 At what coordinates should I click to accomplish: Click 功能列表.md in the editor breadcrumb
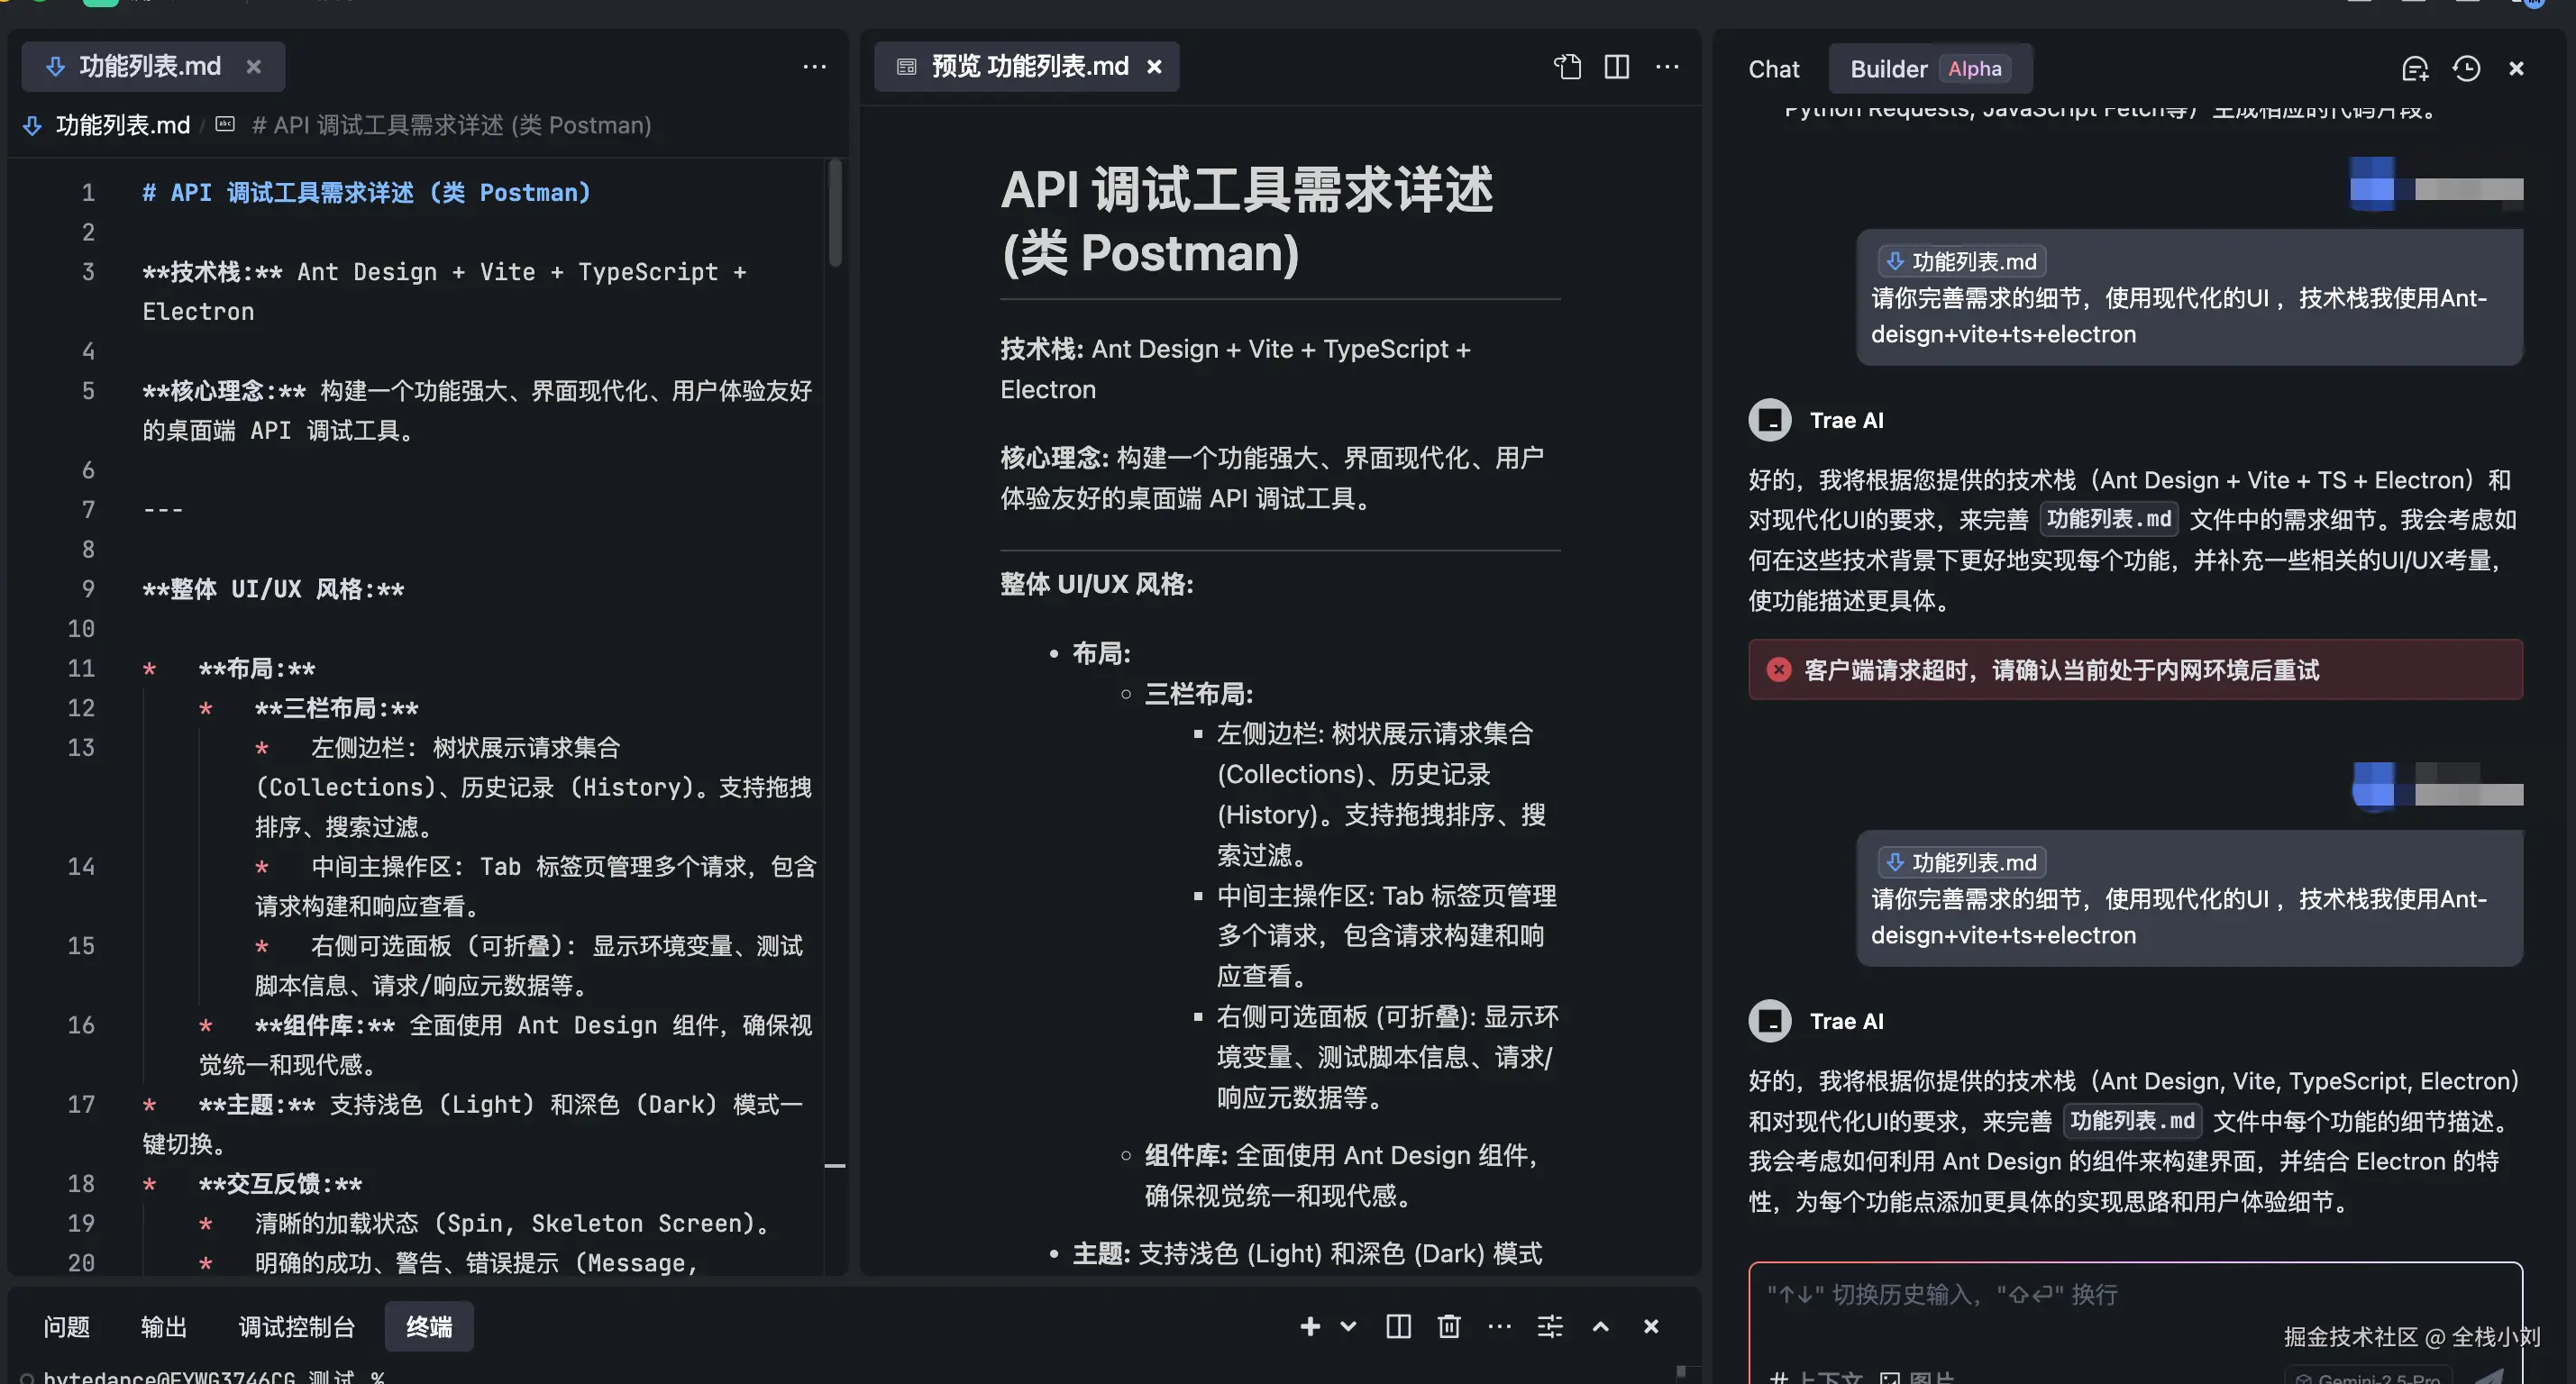(122, 125)
